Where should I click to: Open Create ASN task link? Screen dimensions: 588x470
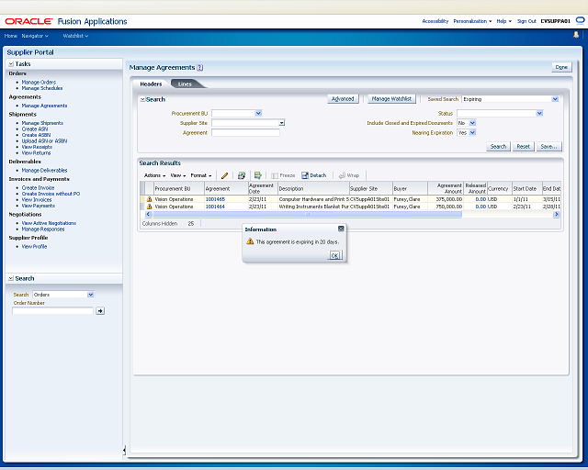(x=35, y=129)
